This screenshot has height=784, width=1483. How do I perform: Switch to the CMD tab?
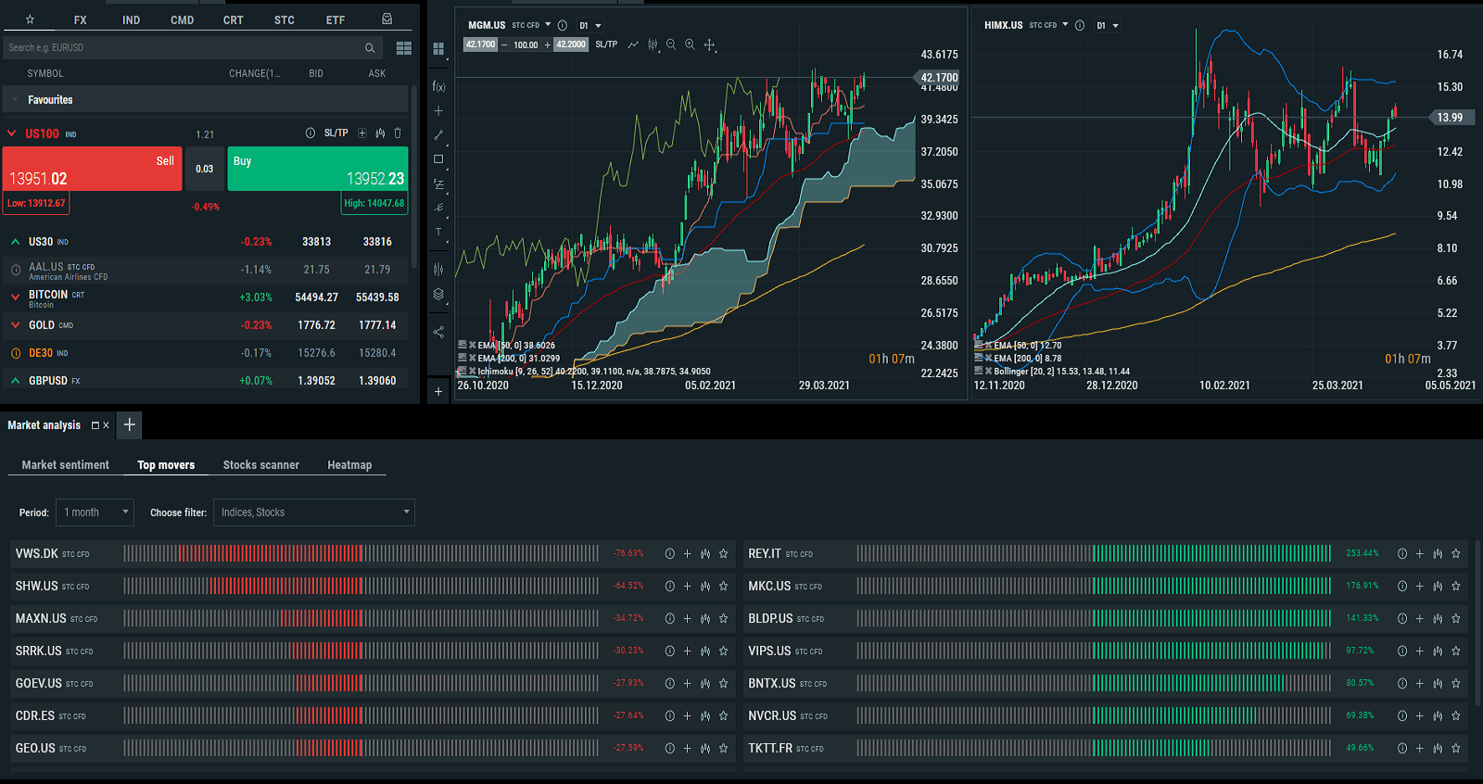183,20
